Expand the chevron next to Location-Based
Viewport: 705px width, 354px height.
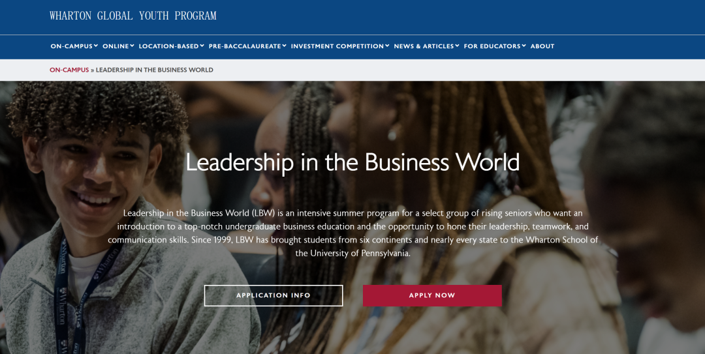click(x=202, y=46)
